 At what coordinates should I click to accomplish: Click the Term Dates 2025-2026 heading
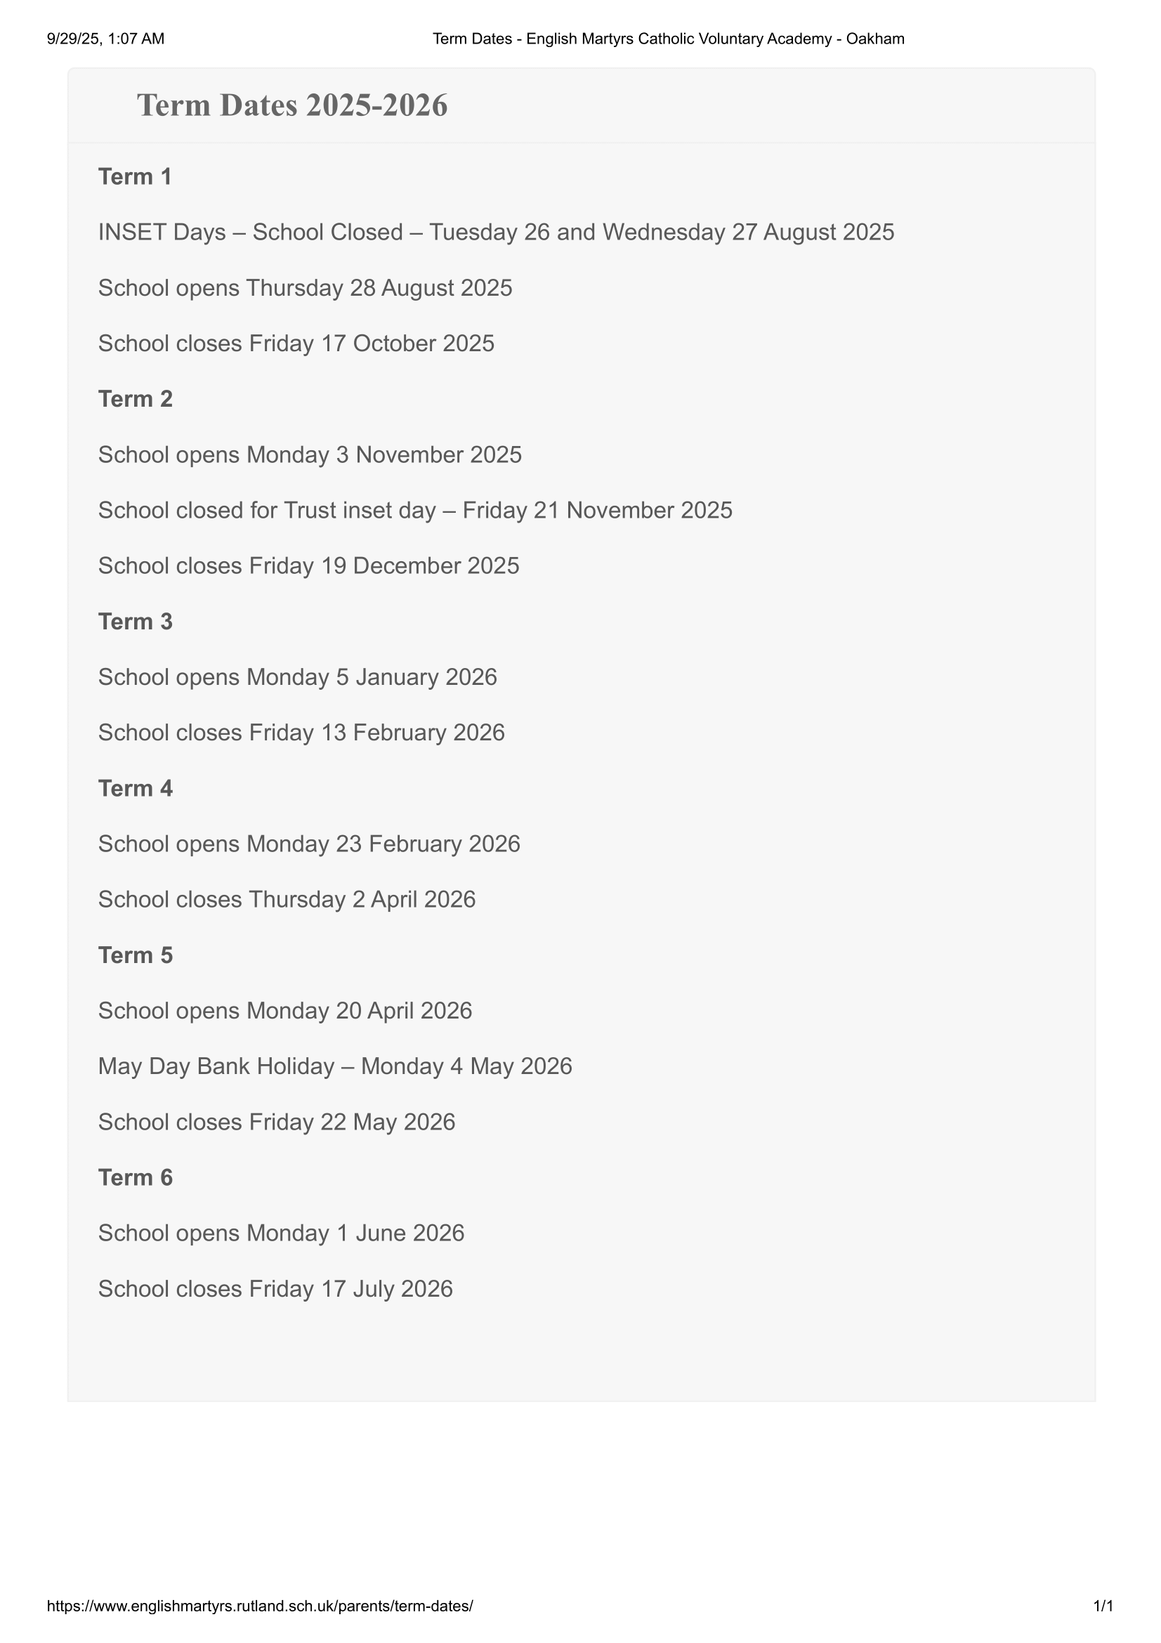tap(292, 105)
